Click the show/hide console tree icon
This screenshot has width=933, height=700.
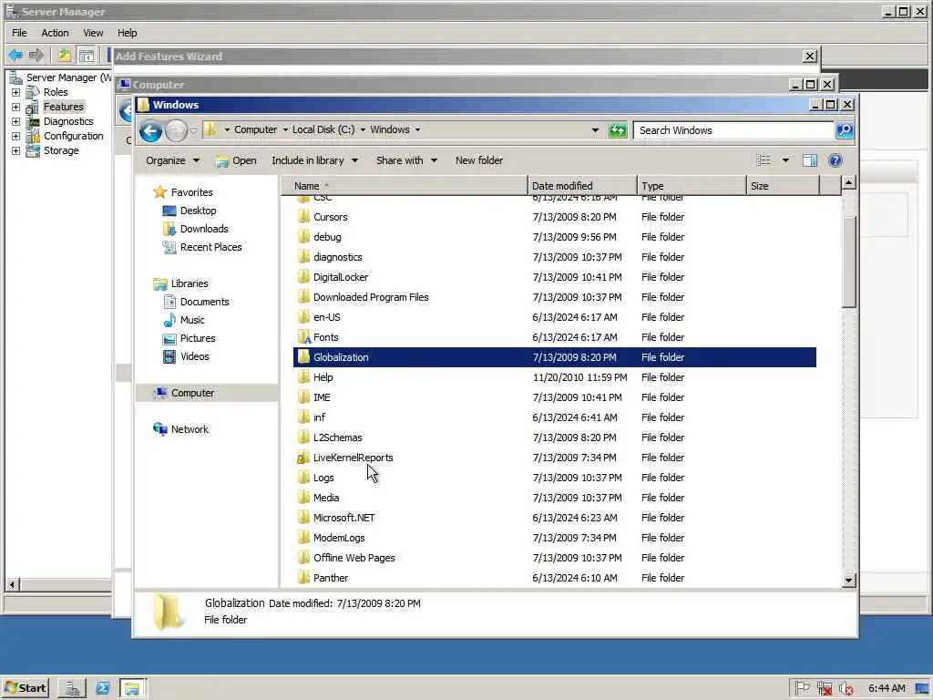[87, 56]
